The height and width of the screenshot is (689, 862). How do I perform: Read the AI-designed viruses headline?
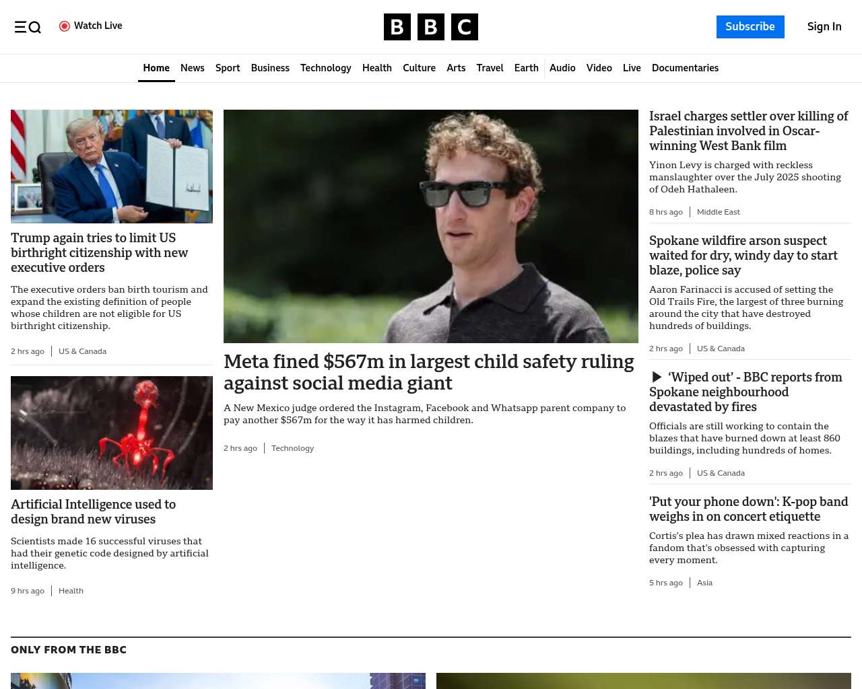pos(93,511)
